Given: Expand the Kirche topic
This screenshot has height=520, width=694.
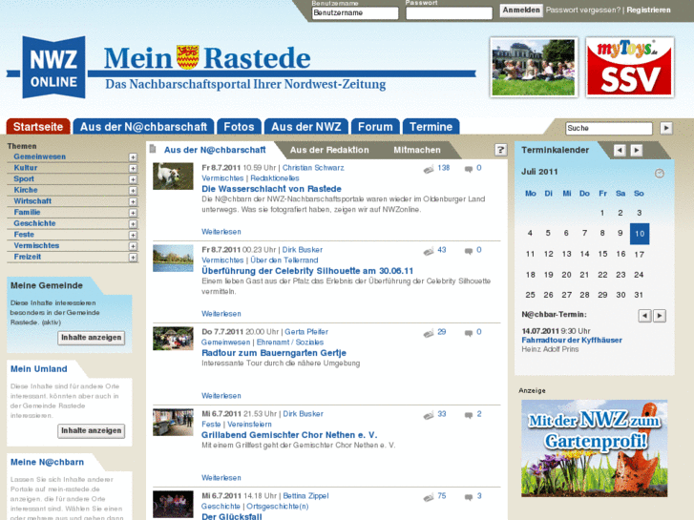Looking at the screenshot, I should (x=133, y=190).
